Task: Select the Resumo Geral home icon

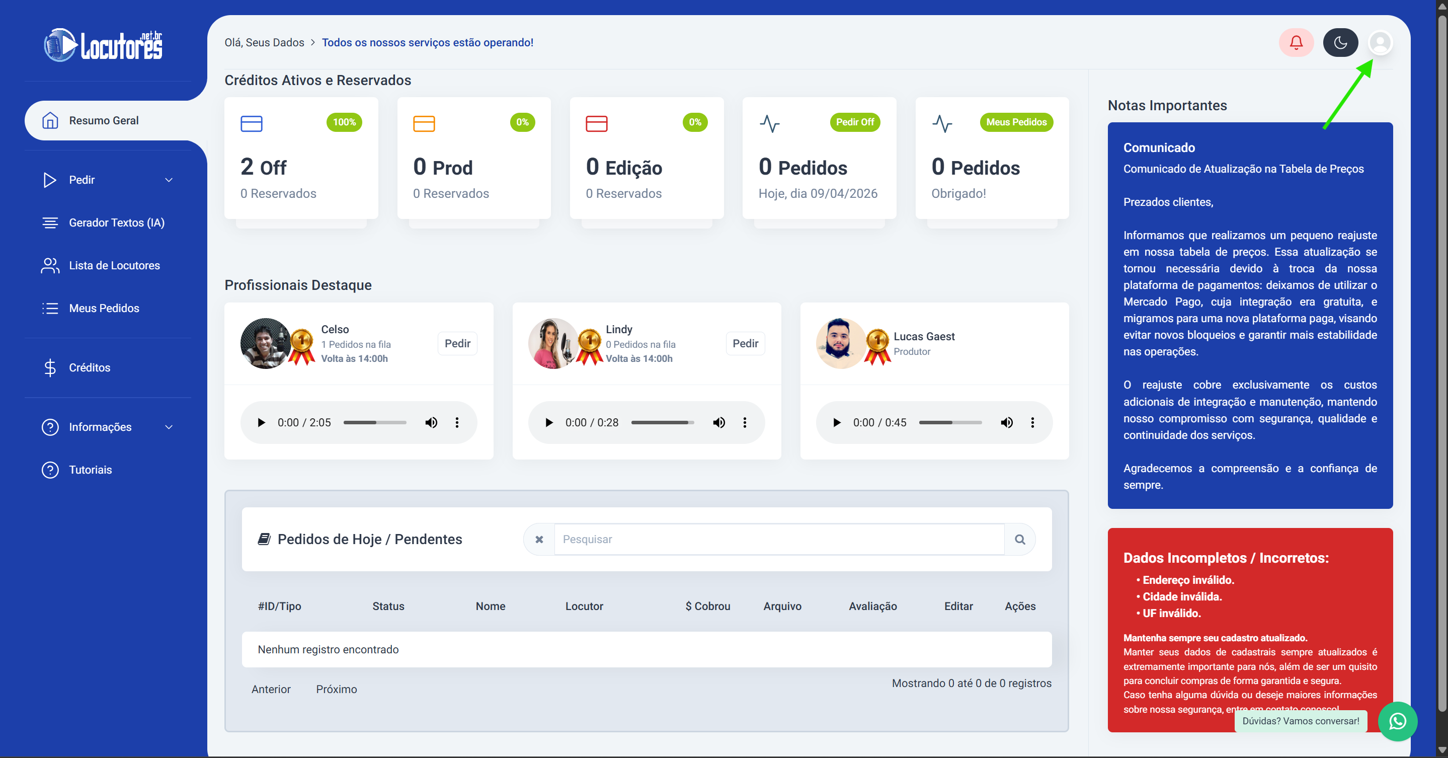Action: 50,120
